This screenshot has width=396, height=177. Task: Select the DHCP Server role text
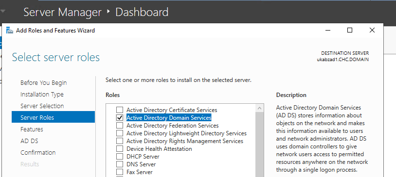point(143,157)
